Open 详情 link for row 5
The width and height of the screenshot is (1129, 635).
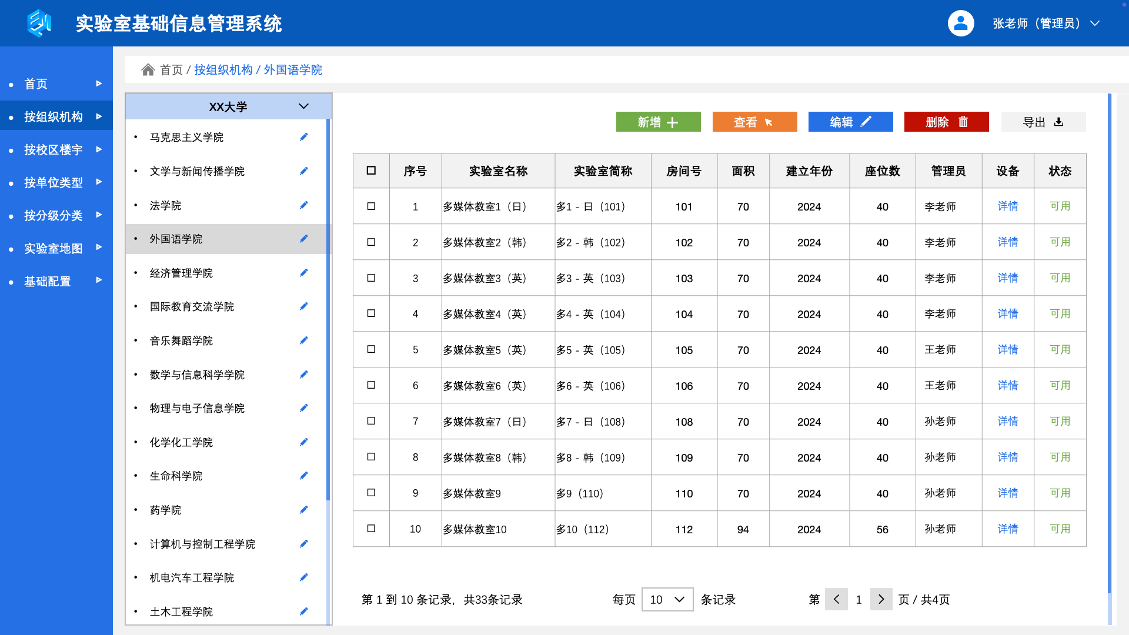[1007, 350]
